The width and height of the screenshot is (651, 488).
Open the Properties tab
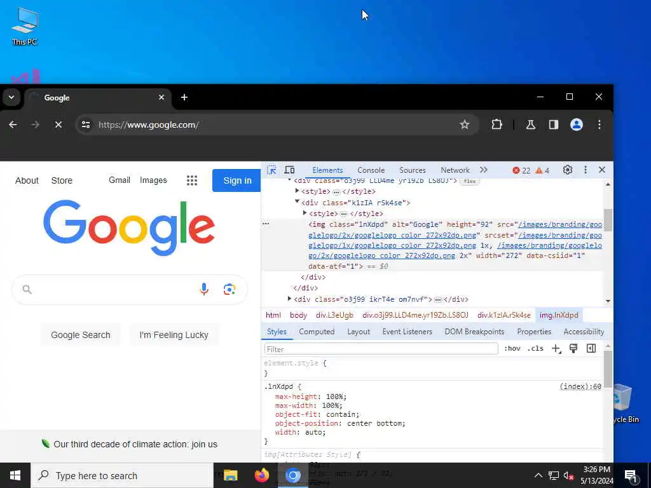point(534,332)
